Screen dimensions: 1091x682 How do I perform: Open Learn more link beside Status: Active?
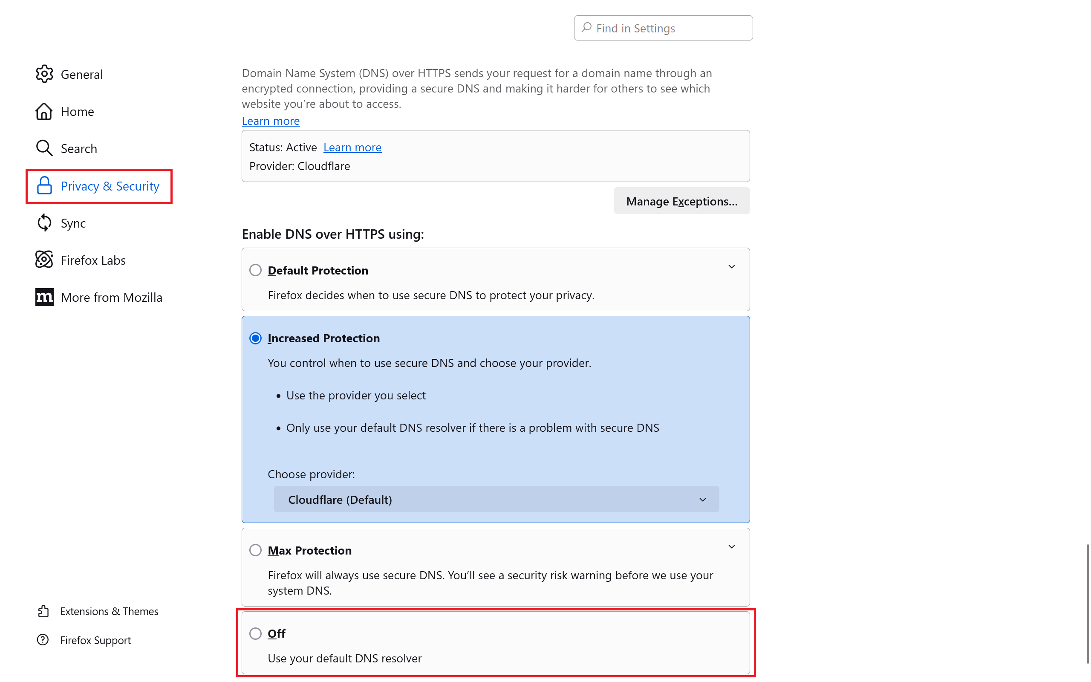pyautogui.click(x=352, y=147)
